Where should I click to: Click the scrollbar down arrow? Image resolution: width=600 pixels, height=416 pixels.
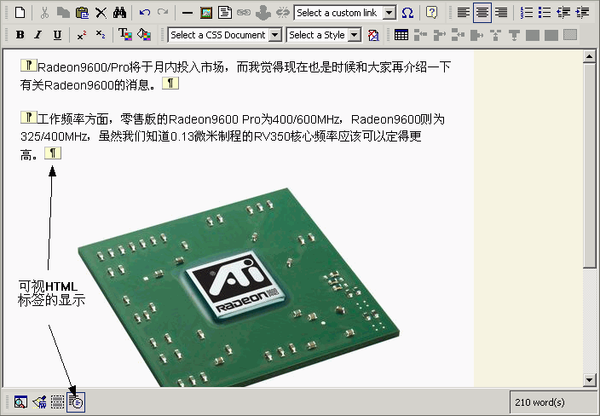tap(589, 380)
